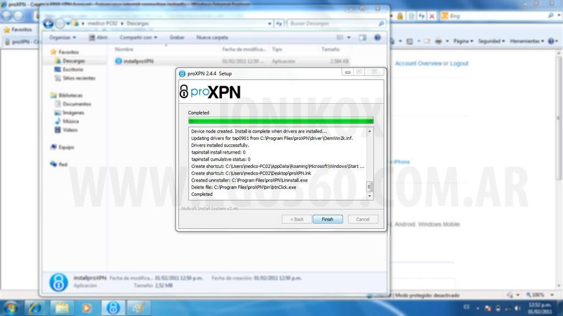Click Cancel in the proXPN Setup dialog
This screenshot has height=316, width=563.
click(363, 219)
